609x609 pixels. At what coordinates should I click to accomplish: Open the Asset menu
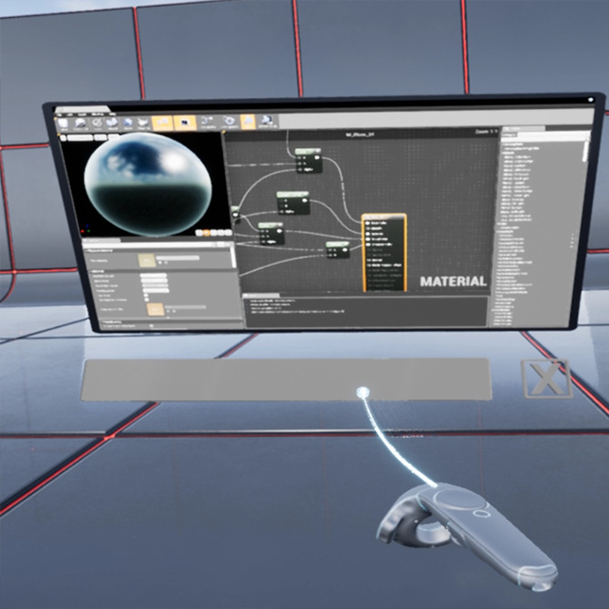coord(82,115)
